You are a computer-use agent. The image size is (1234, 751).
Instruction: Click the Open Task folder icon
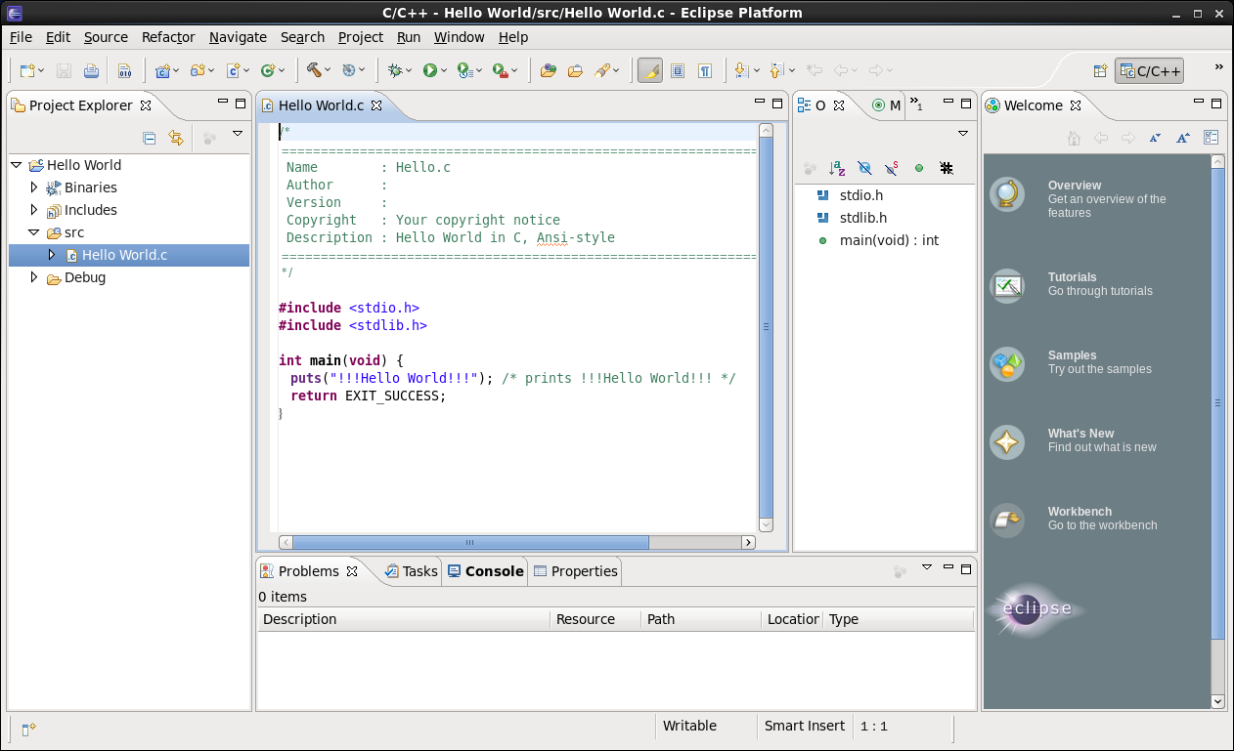coord(575,70)
